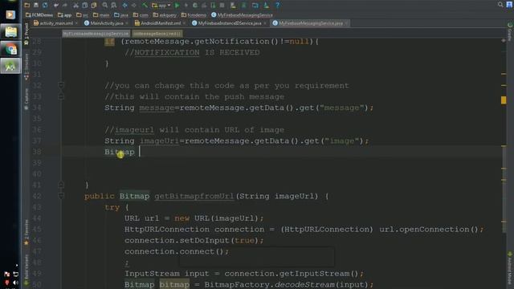Open the Structure tool window
Image resolution: width=514 pixels, height=289 pixels.
coord(27,67)
